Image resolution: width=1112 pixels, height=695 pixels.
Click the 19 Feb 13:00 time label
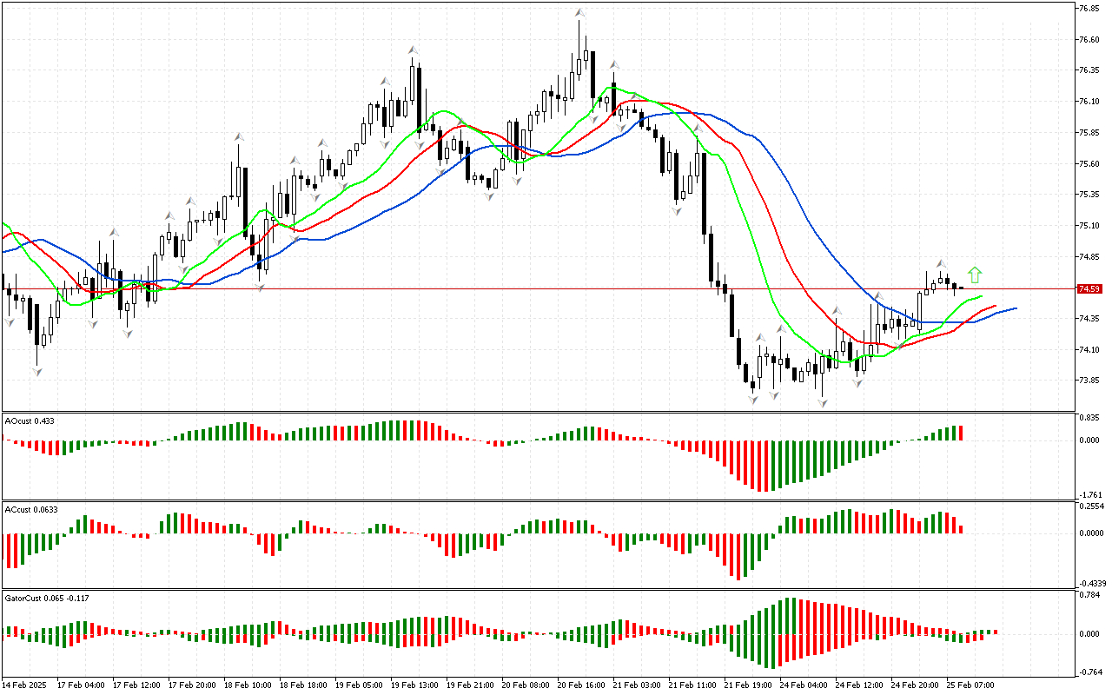pyautogui.click(x=414, y=685)
